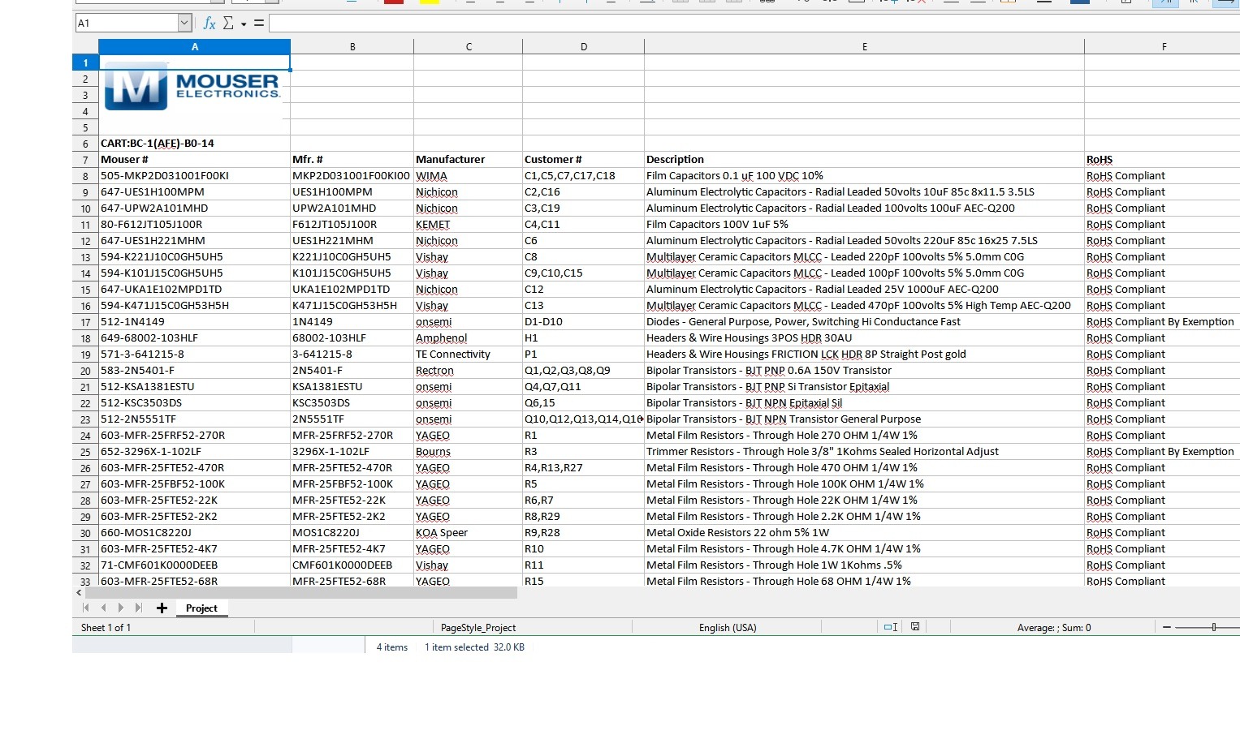The height and width of the screenshot is (752, 1240).
Task: Click the Formula equals sign icon
Action: (259, 24)
